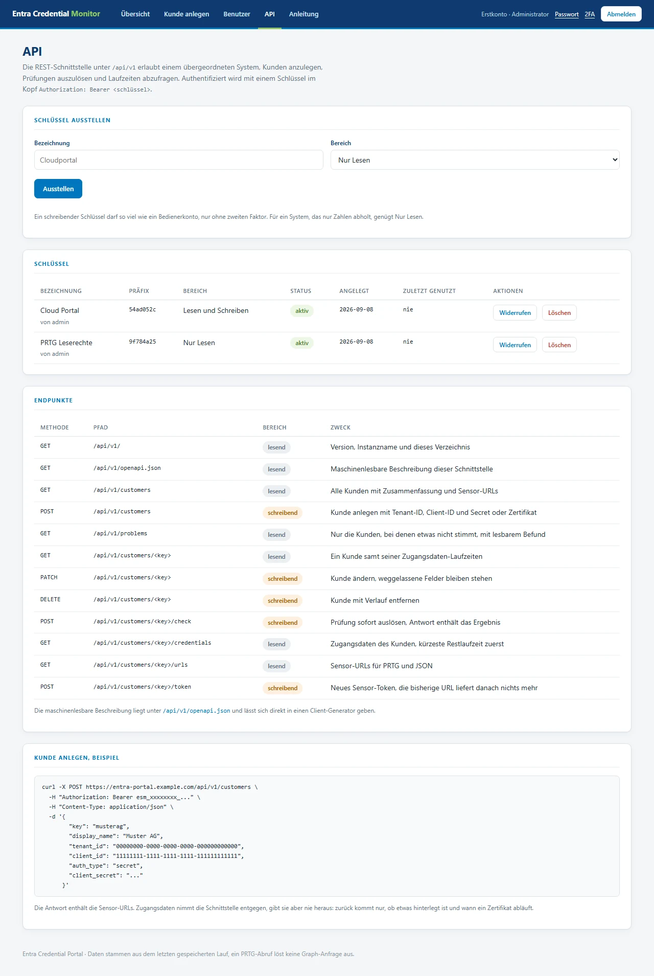The image size is (654, 976).
Task: Click the curl example code block
Action: coord(327,836)
